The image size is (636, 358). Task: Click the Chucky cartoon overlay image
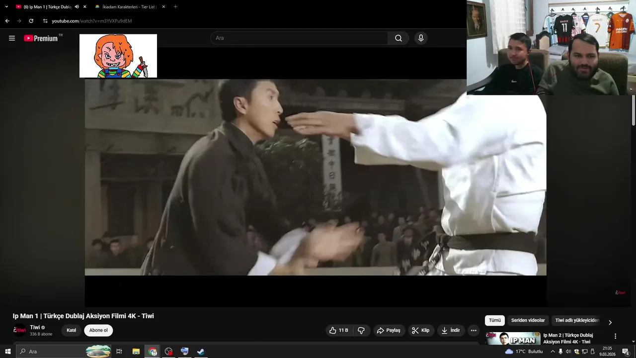[x=118, y=56]
